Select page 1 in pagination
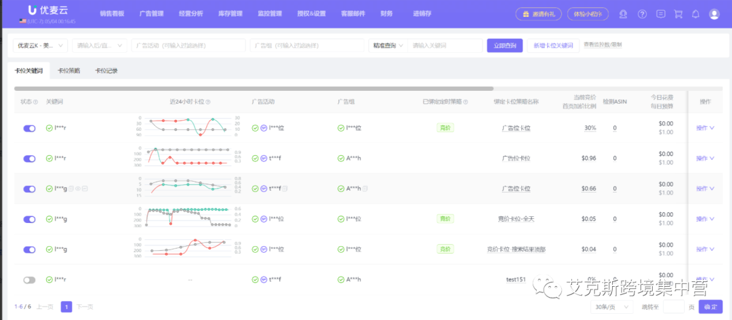Screen dimensions: 732x320 [x=66, y=307]
